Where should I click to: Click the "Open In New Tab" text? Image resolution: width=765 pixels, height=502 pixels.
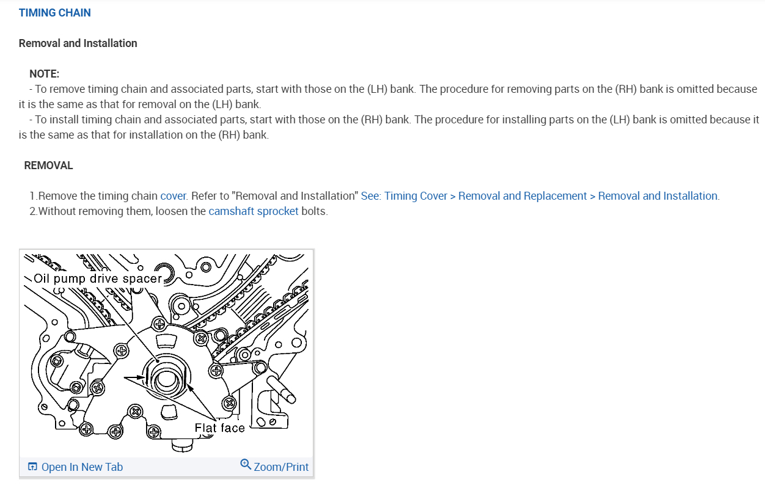(x=82, y=467)
